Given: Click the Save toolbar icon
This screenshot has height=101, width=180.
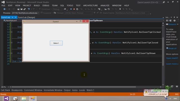Looking at the screenshot, I should (21, 9).
